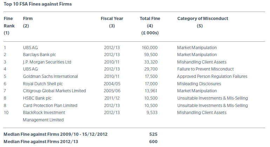Viewport: 270px width, 147px height.
Task: Click J.P. Morgan Securities Ltd firm name
Action: [47, 62]
